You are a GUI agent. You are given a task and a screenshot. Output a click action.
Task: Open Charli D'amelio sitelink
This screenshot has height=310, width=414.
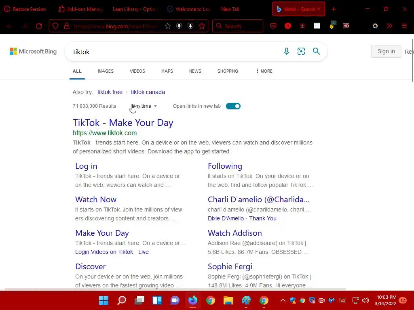coord(258,199)
